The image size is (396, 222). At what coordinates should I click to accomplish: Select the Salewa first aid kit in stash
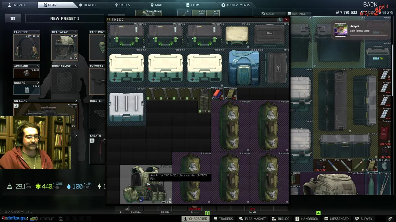pyautogui.click(x=385, y=133)
